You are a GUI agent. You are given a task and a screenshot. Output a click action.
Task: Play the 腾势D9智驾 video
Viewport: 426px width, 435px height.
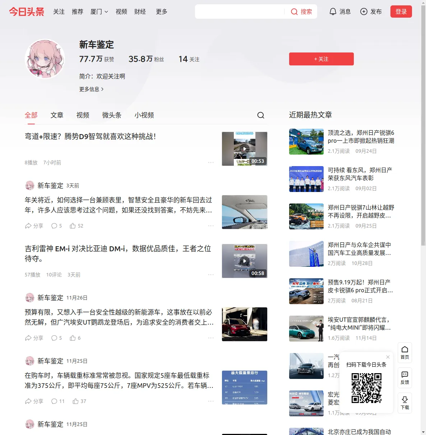pos(245,149)
